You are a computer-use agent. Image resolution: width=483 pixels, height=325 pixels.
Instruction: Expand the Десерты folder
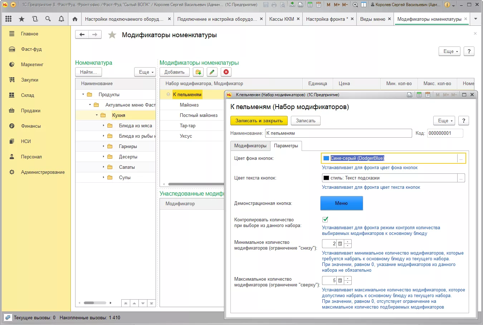[103, 157]
